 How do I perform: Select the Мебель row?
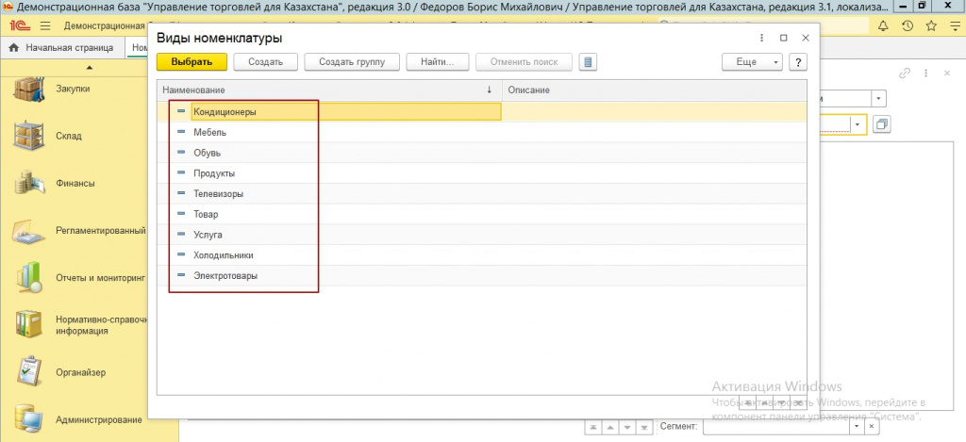click(x=482, y=132)
